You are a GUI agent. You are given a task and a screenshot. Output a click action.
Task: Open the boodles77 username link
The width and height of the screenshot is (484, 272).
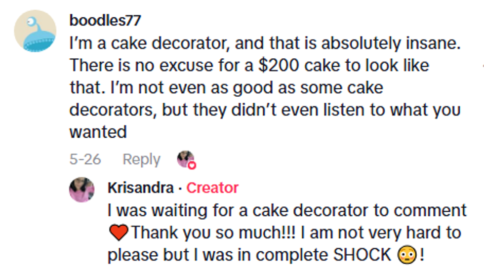pyautogui.click(x=105, y=20)
